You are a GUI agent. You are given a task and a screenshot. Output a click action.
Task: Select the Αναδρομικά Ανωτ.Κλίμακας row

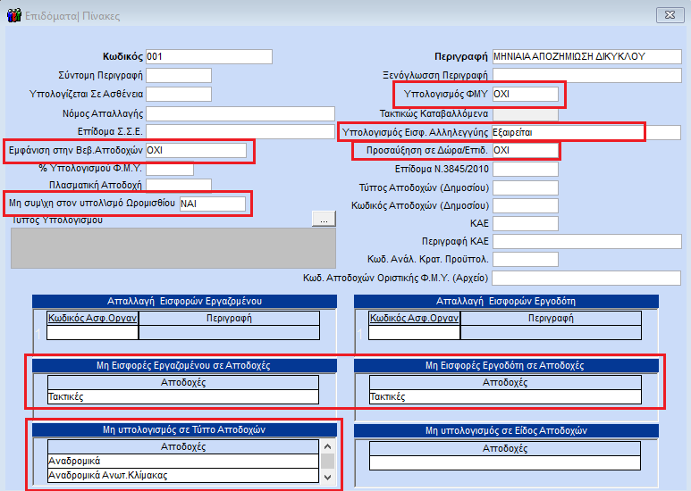[182, 476]
